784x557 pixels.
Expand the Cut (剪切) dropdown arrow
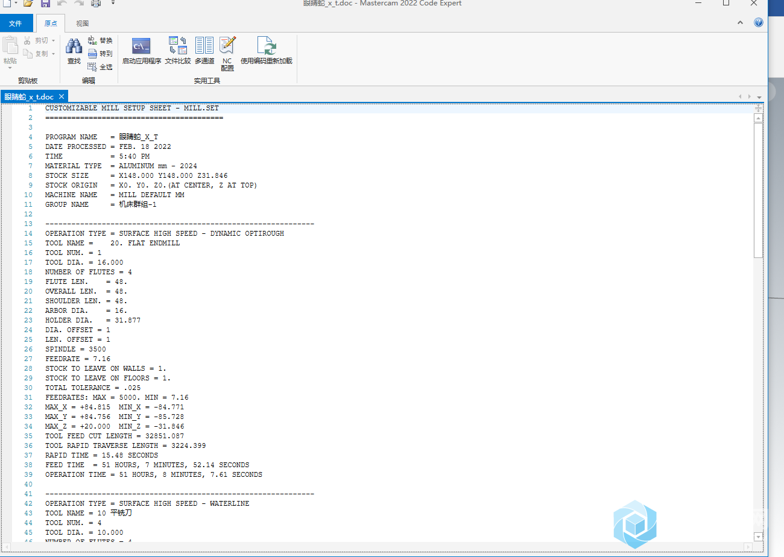pos(54,40)
